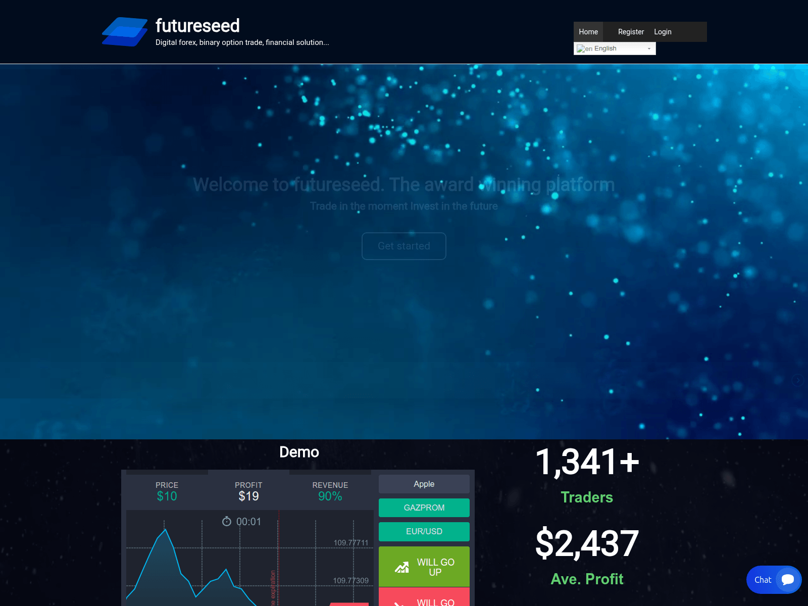Viewport: 808px width, 606px height.
Task: Click the chat bubble icon
Action: coord(788,580)
